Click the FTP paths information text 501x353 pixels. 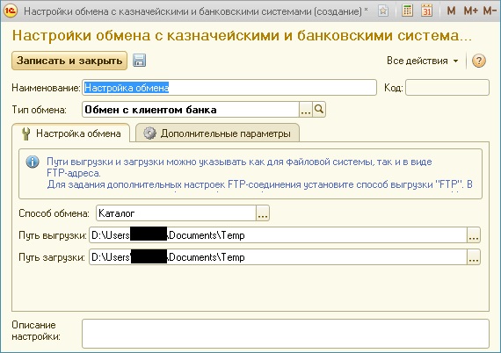click(259, 173)
